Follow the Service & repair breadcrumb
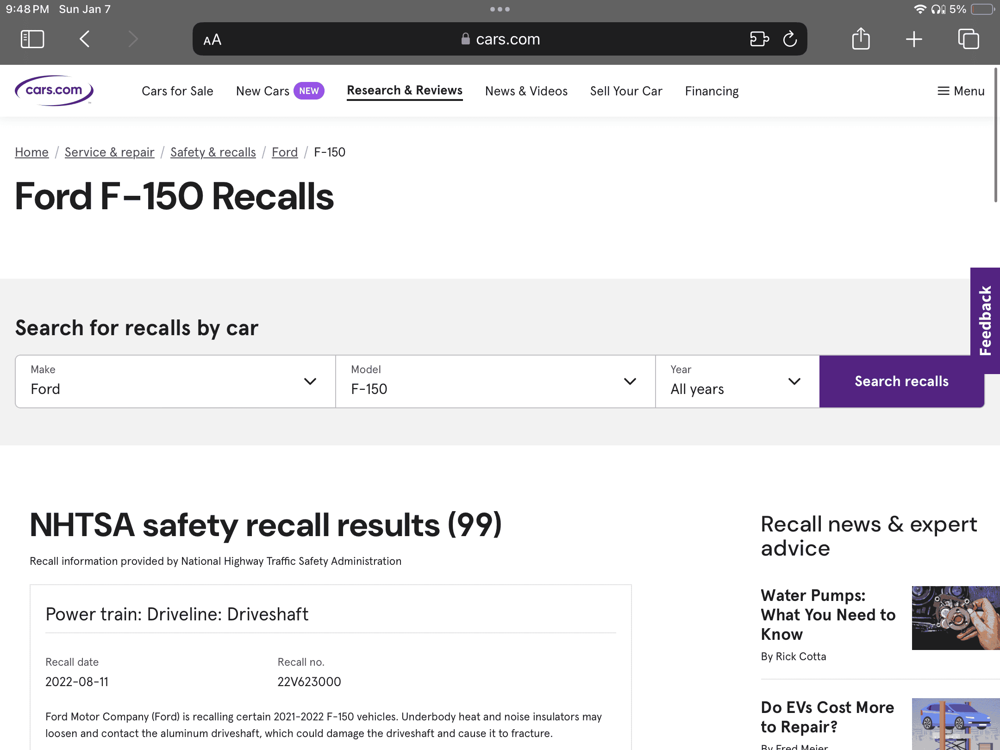Screen dimensions: 1000x750 coord(109,152)
